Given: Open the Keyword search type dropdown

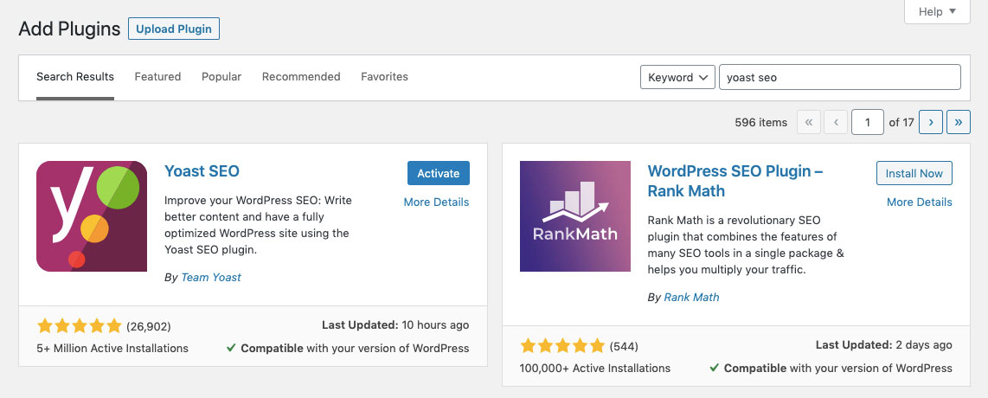Looking at the screenshot, I should click(677, 77).
